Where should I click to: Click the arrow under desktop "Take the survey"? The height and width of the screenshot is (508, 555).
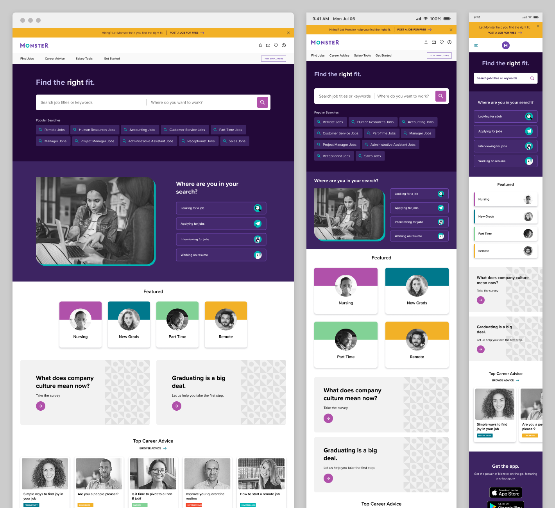point(41,406)
